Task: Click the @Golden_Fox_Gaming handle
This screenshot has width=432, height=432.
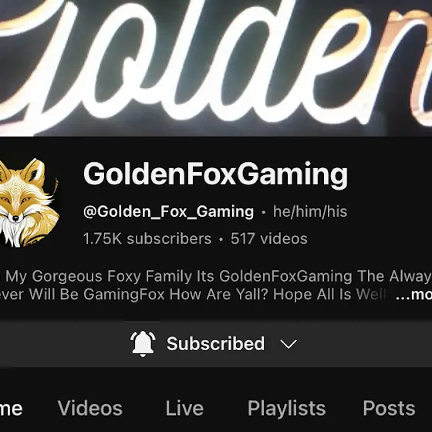Action: pos(168,211)
